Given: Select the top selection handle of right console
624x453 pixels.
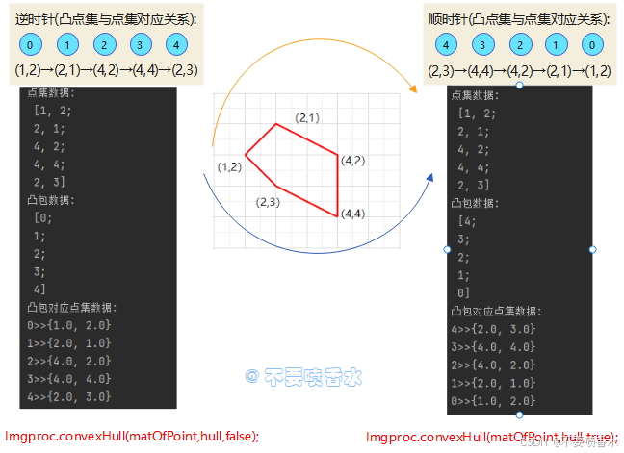Looking at the screenshot, I should tap(519, 85).
